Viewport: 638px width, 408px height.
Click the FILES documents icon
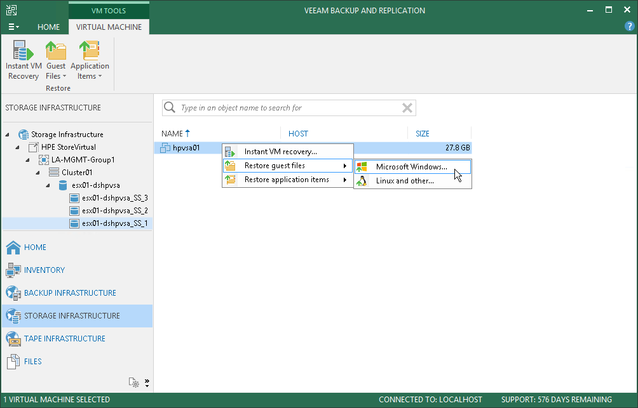click(13, 361)
